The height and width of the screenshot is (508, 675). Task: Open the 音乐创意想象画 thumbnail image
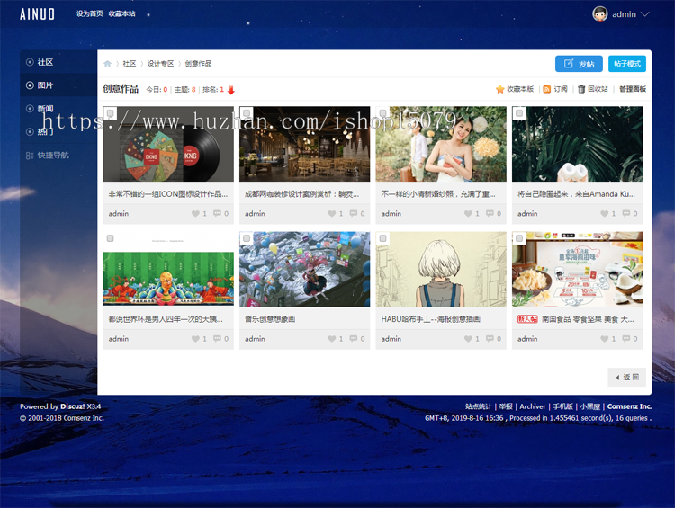(x=304, y=269)
